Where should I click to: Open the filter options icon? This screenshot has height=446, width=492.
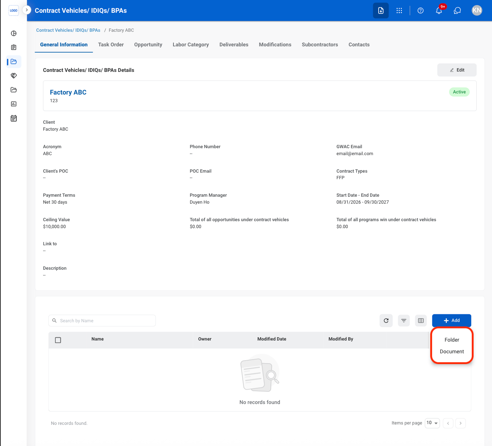click(404, 320)
